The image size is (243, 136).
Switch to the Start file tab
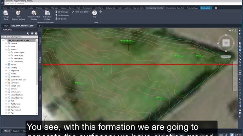tap(6, 26)
